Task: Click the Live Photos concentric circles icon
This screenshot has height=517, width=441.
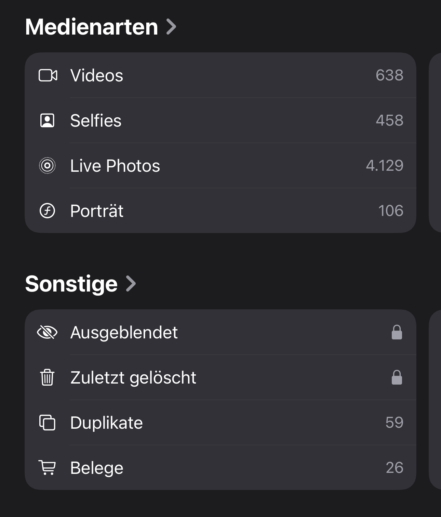Action: click(47, 166)
